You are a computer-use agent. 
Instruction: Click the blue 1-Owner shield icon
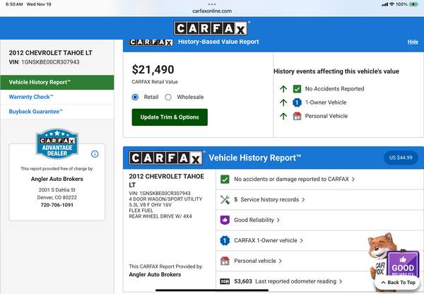click(225, 240)
